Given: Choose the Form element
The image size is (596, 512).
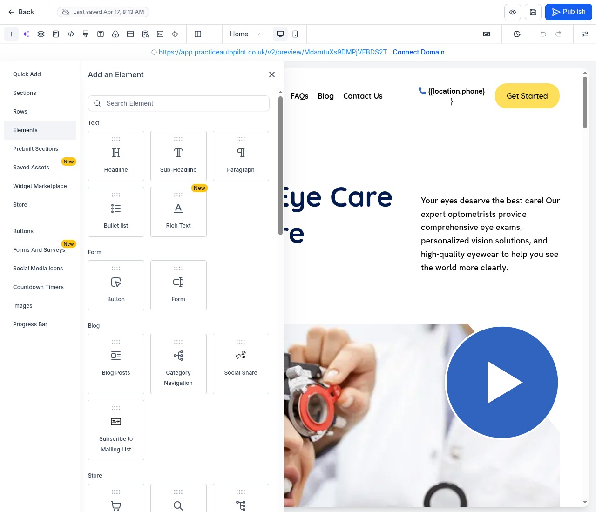Looking at the screenshot, I should (178, 285).
